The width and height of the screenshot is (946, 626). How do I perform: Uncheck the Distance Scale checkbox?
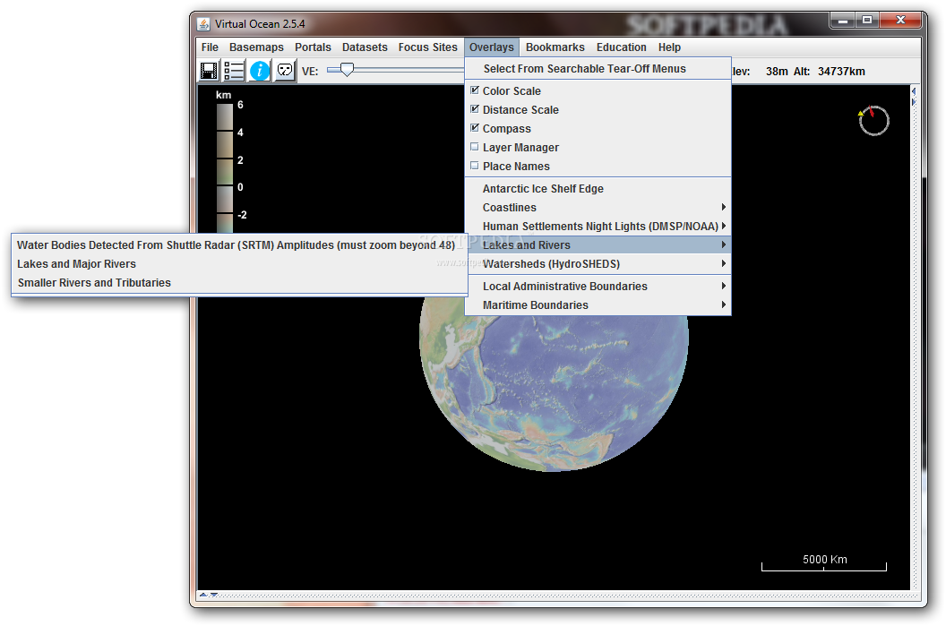coord(475,109)
